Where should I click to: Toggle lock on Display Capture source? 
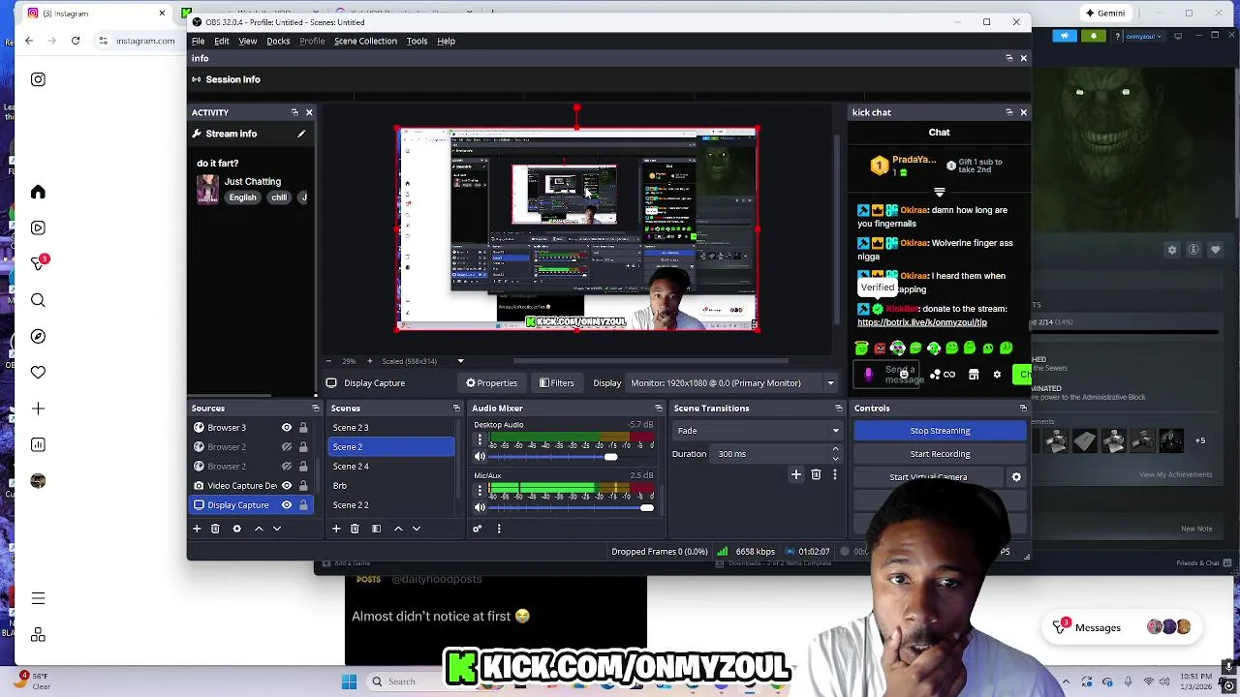(x=303, y=505)
